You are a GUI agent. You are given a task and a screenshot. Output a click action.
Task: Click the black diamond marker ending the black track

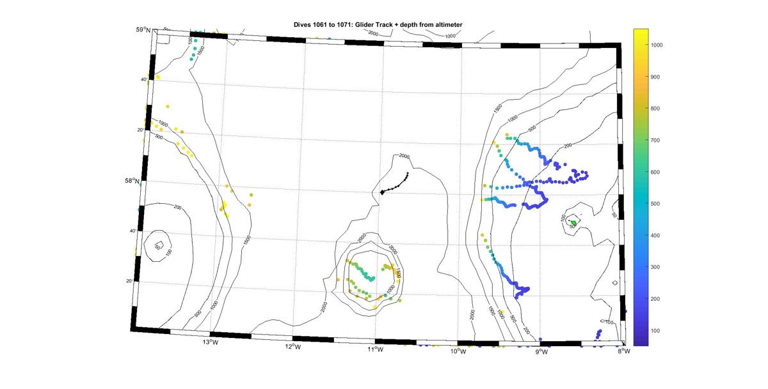[x=382, y=192]
